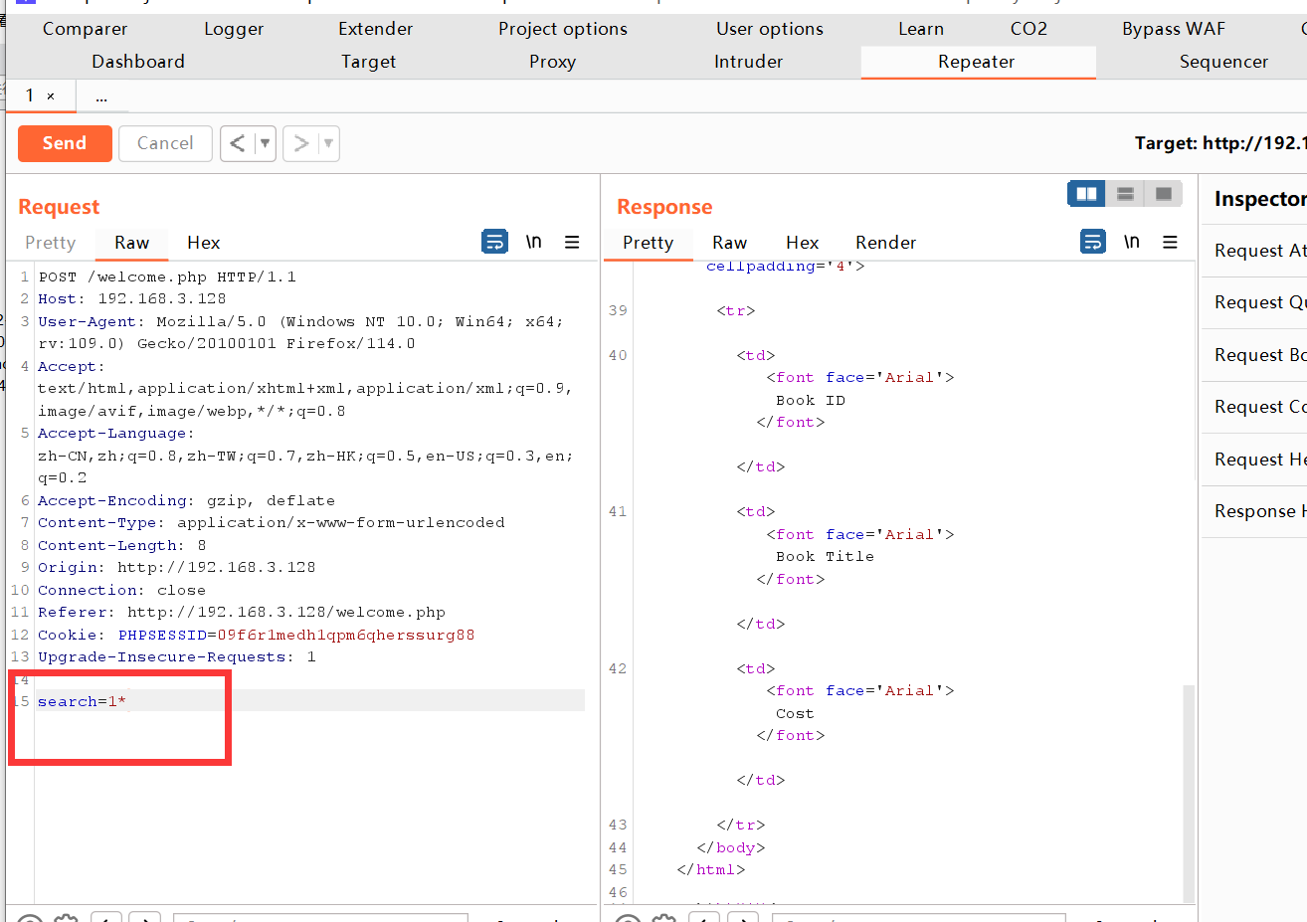Open the Learn tab
Screen dimensions: 1307x922
pyautogui.click(x=921, y=29)
